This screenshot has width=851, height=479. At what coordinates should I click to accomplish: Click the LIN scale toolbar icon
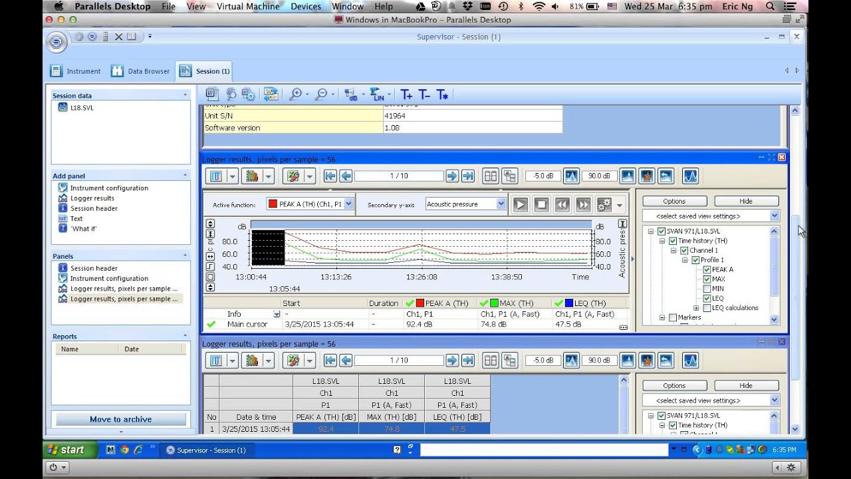tap(377, 94)
